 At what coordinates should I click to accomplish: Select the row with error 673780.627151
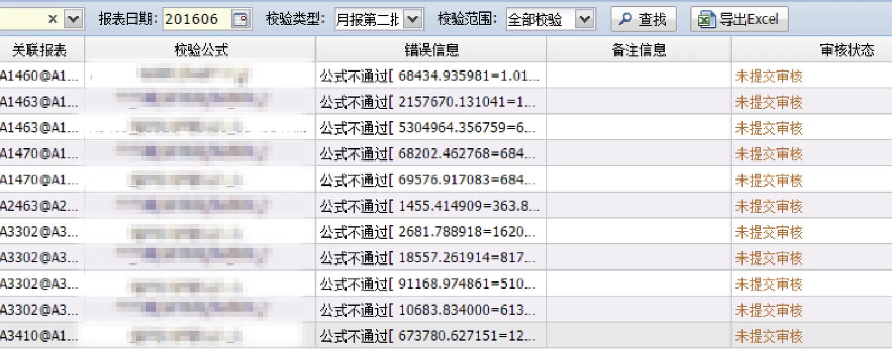pyautogui.click(x=428, y=336)
